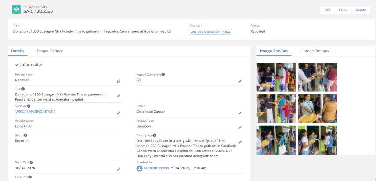Open second preview photo in top row

coord(318,77)
